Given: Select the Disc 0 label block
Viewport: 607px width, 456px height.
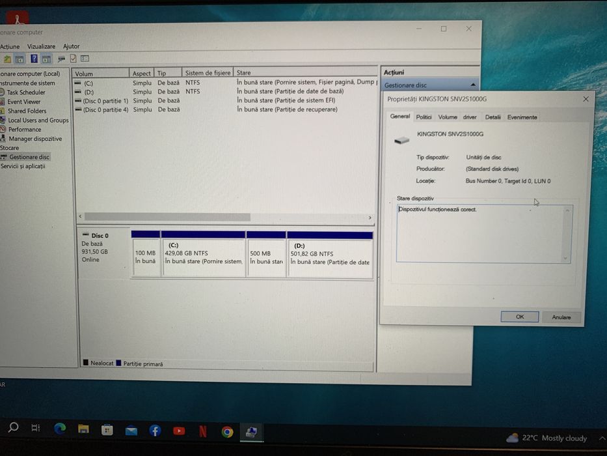Looking at the screenshot, I should pos(105,253).
